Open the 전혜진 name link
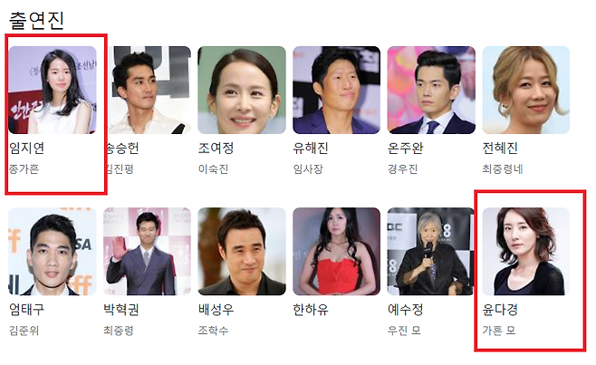Screen dimensions: 596x365 (500, 148)
